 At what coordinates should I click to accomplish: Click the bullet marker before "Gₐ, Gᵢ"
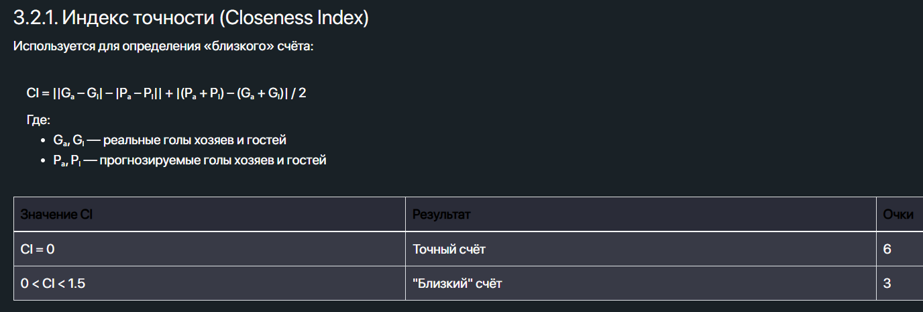[x=44, y=141]
